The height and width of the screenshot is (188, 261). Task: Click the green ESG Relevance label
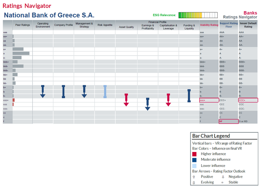click(x=164, y=15)
